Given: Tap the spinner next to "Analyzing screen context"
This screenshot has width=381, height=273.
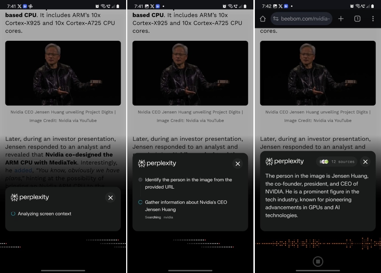Looking at the screenshot, I should pyautogui.click(x=13, y=214).
